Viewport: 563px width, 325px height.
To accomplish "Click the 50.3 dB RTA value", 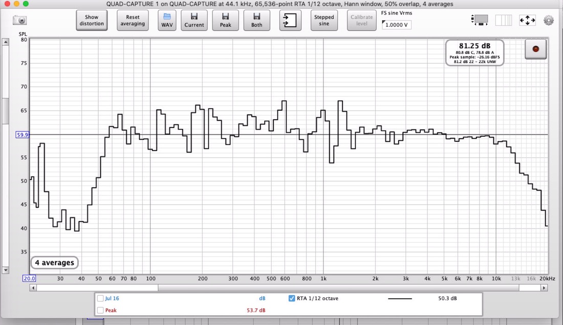I will pos(447,298).
